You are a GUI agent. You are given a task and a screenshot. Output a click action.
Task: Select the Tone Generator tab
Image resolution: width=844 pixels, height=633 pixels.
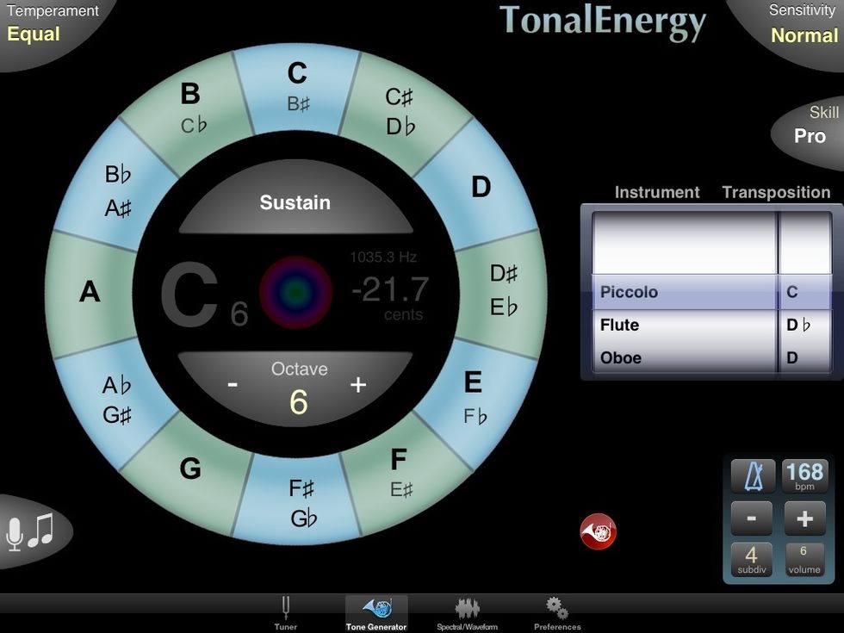[376, 613]
